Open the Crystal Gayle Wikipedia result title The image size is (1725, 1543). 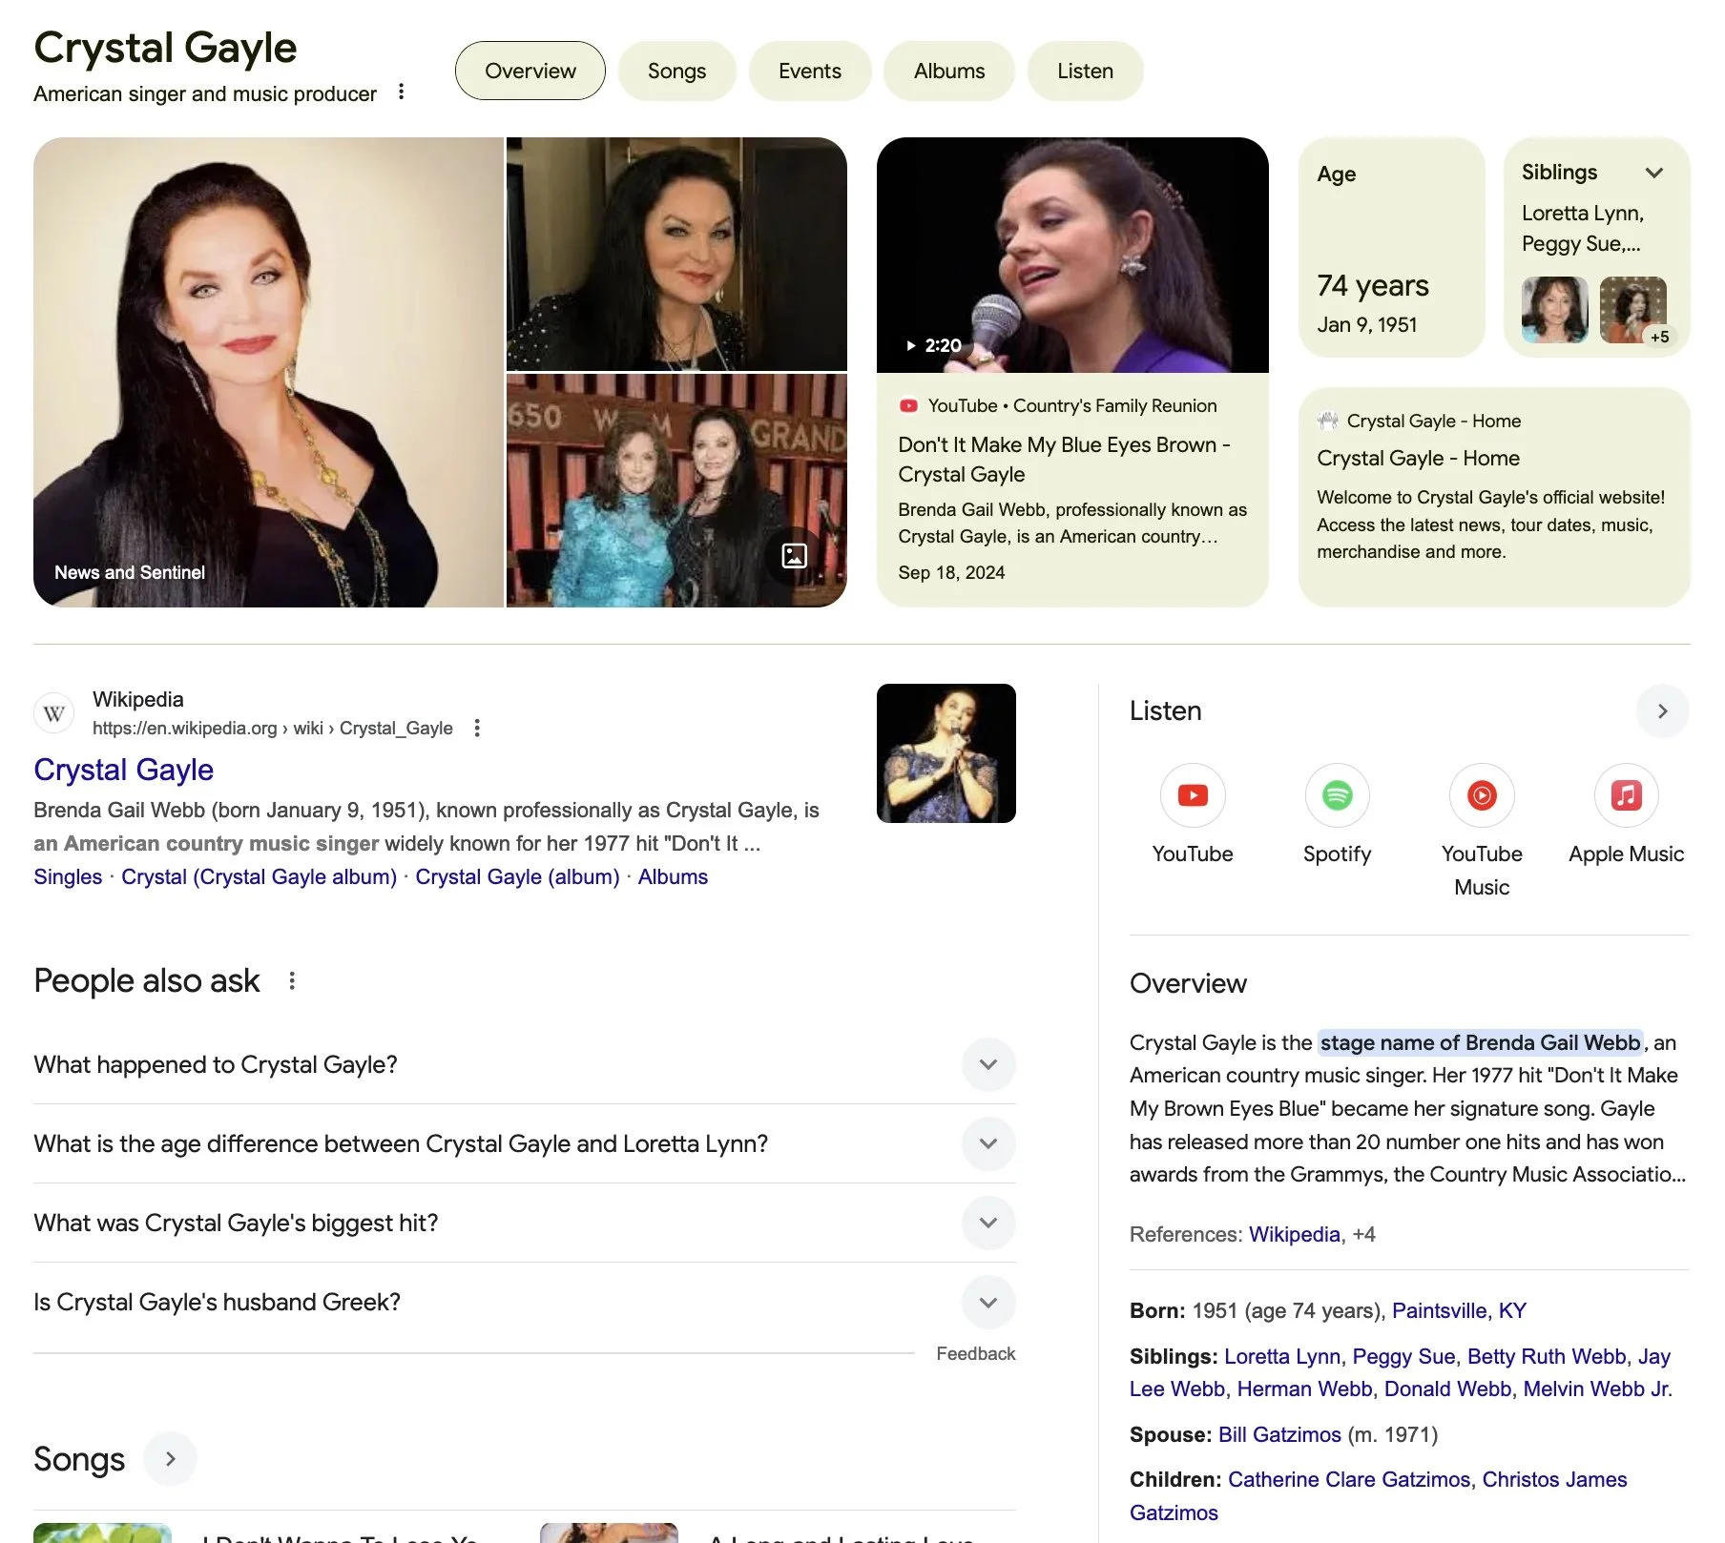tap(123, 770)
